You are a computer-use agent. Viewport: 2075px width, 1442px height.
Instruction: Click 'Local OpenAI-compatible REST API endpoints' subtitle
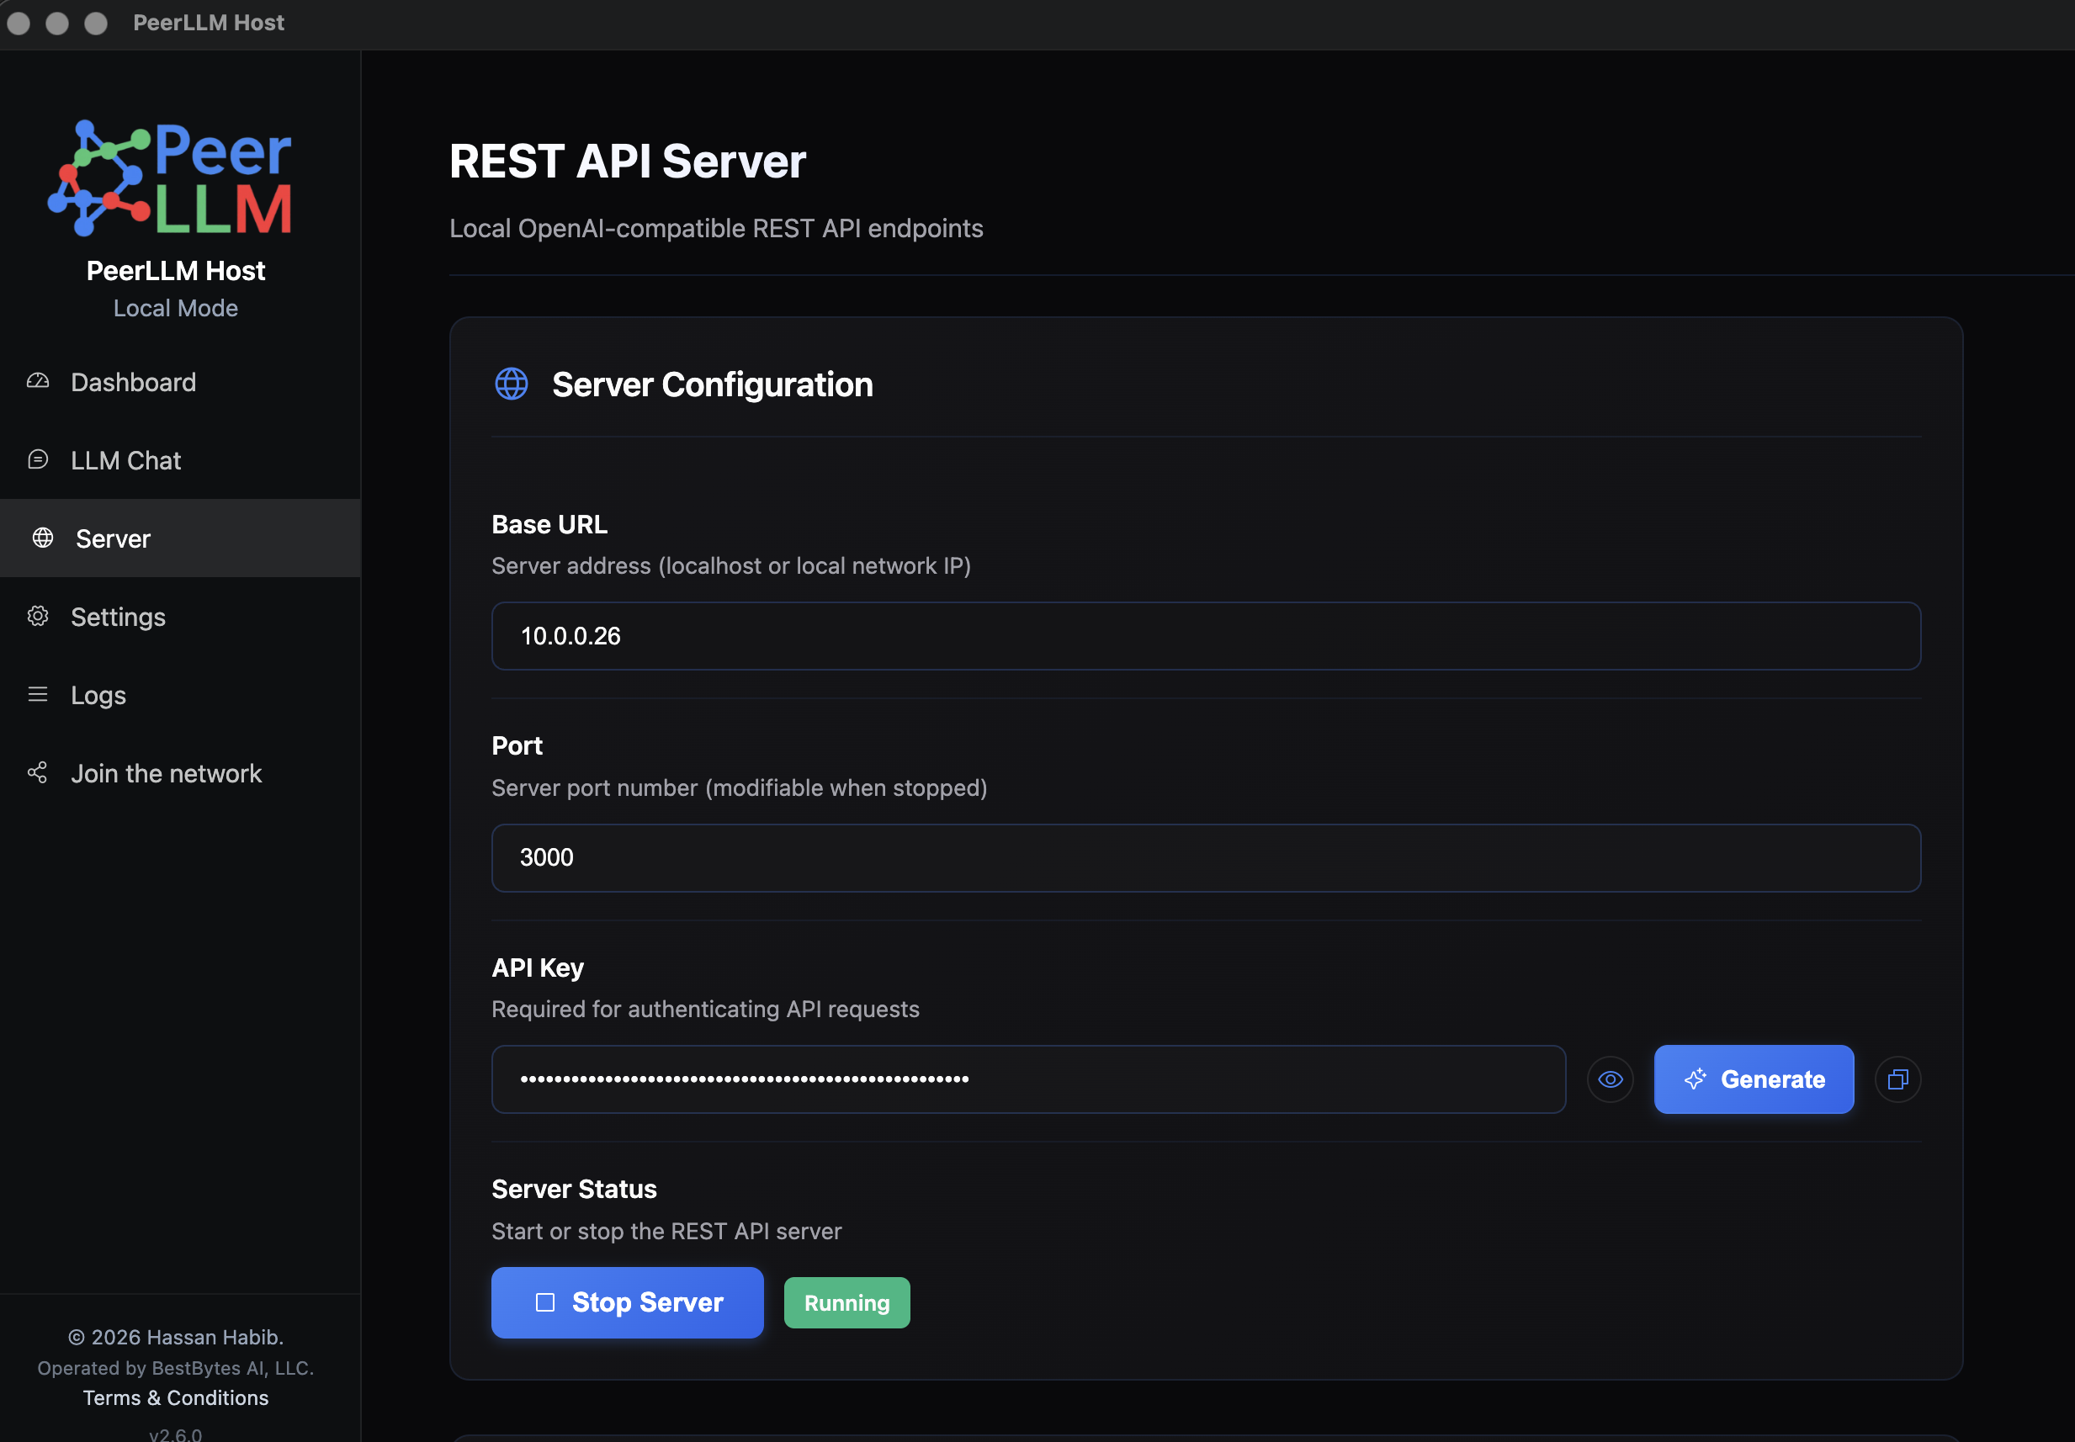point(716,229)
